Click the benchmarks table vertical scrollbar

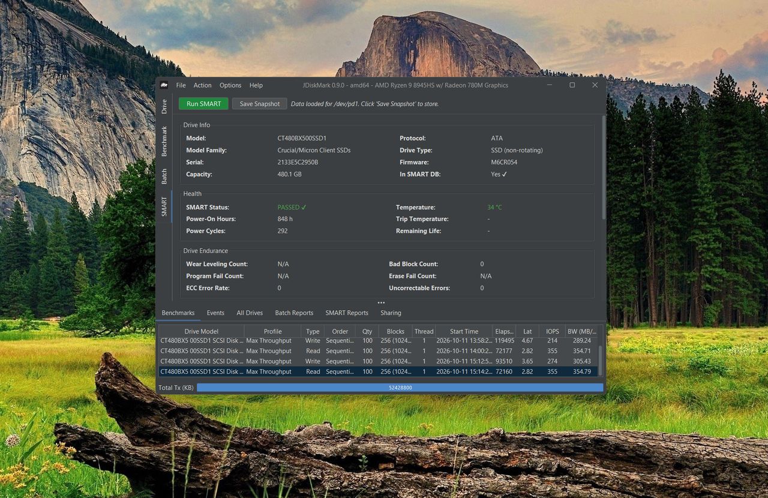(601, 360)
